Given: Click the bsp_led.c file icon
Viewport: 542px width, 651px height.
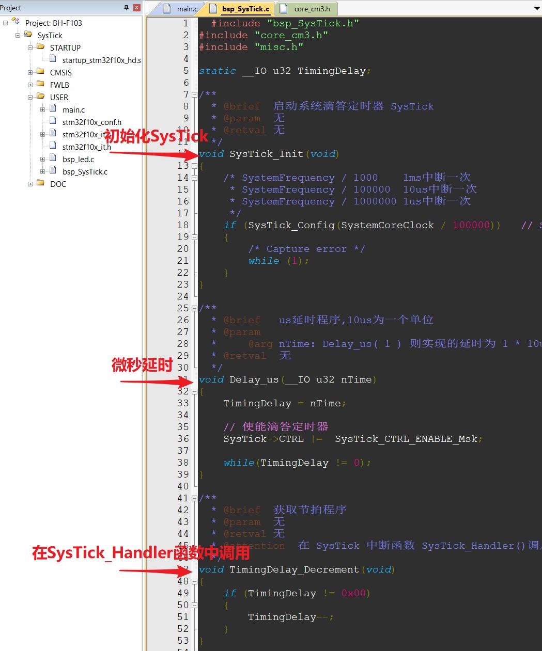Looking at the screenshot, I should tap(54, 159).
